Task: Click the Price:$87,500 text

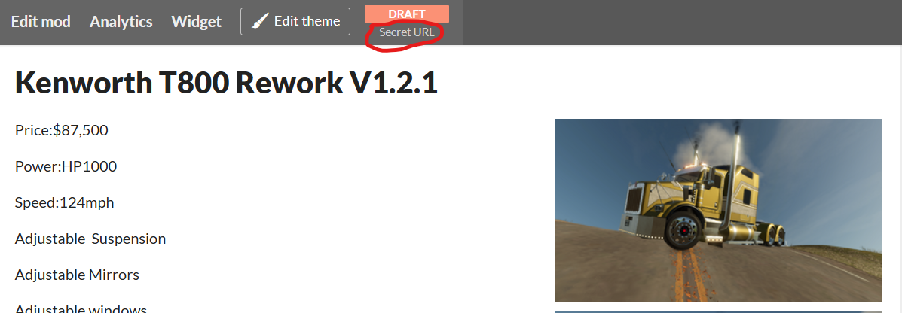Action: (62, 130)
